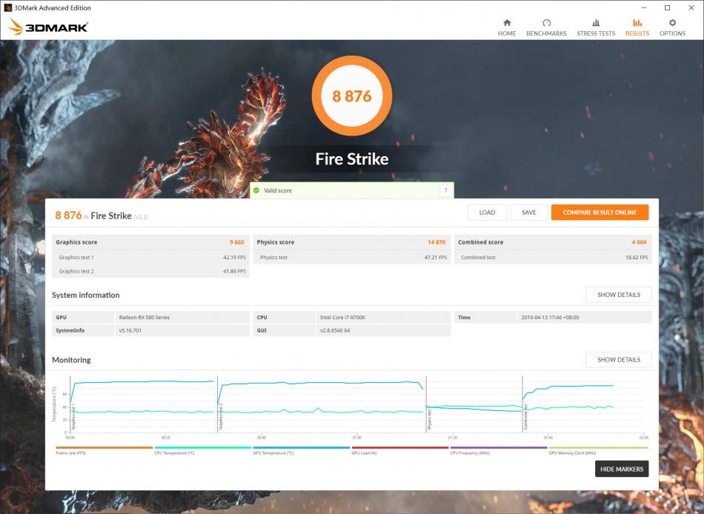Screen dimensions: 704x514
Task: Show details for the Monitoring section
Action: pyautogui.click(x=619, y=359)
